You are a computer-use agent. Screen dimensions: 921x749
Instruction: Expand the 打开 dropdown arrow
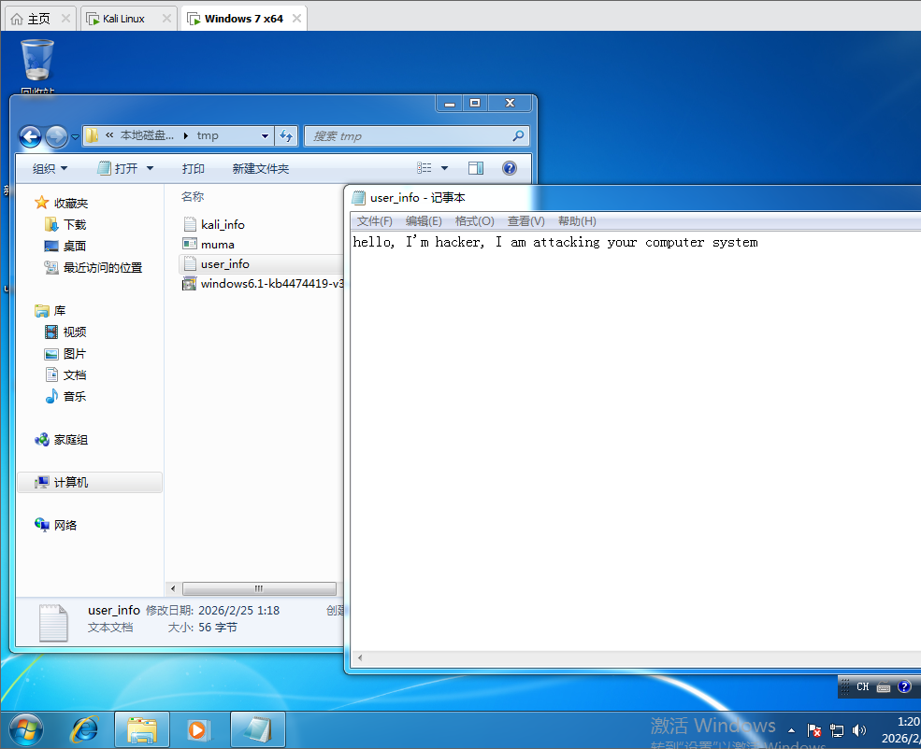(150, 169)
